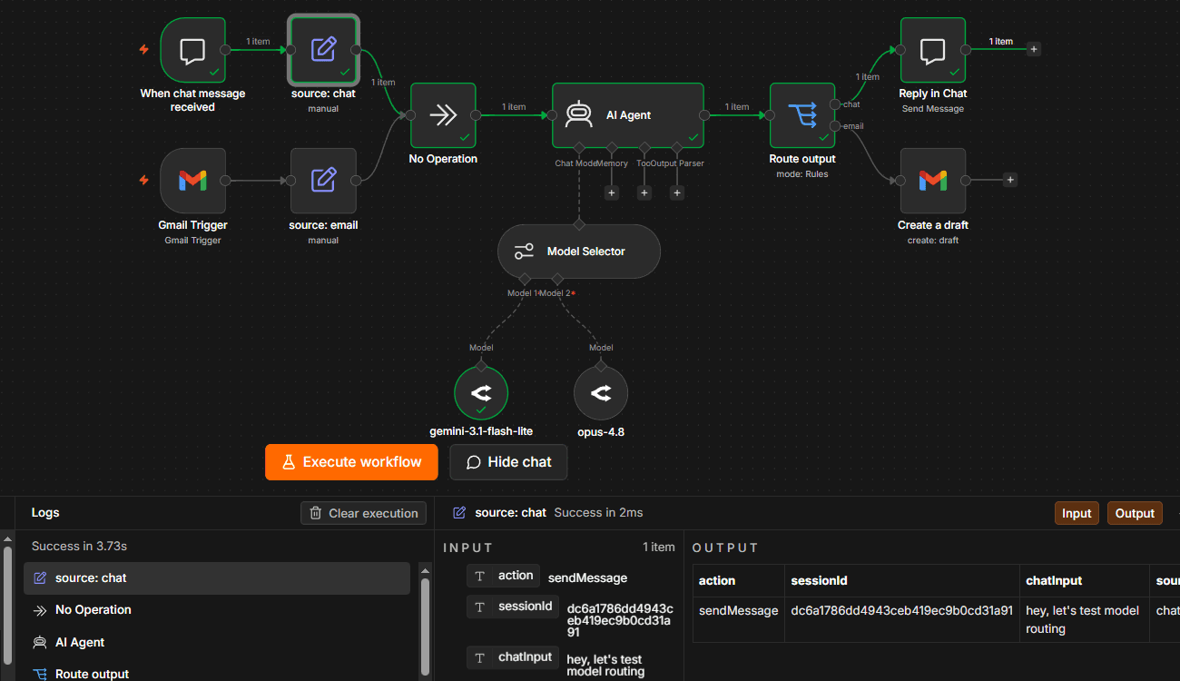Click Execute workflow button

pos(351,462)
